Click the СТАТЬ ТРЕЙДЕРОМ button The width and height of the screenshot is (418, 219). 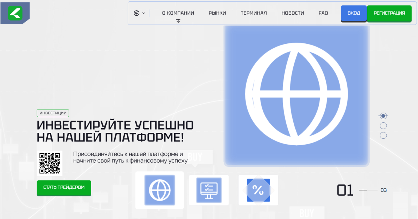[64, 188]
